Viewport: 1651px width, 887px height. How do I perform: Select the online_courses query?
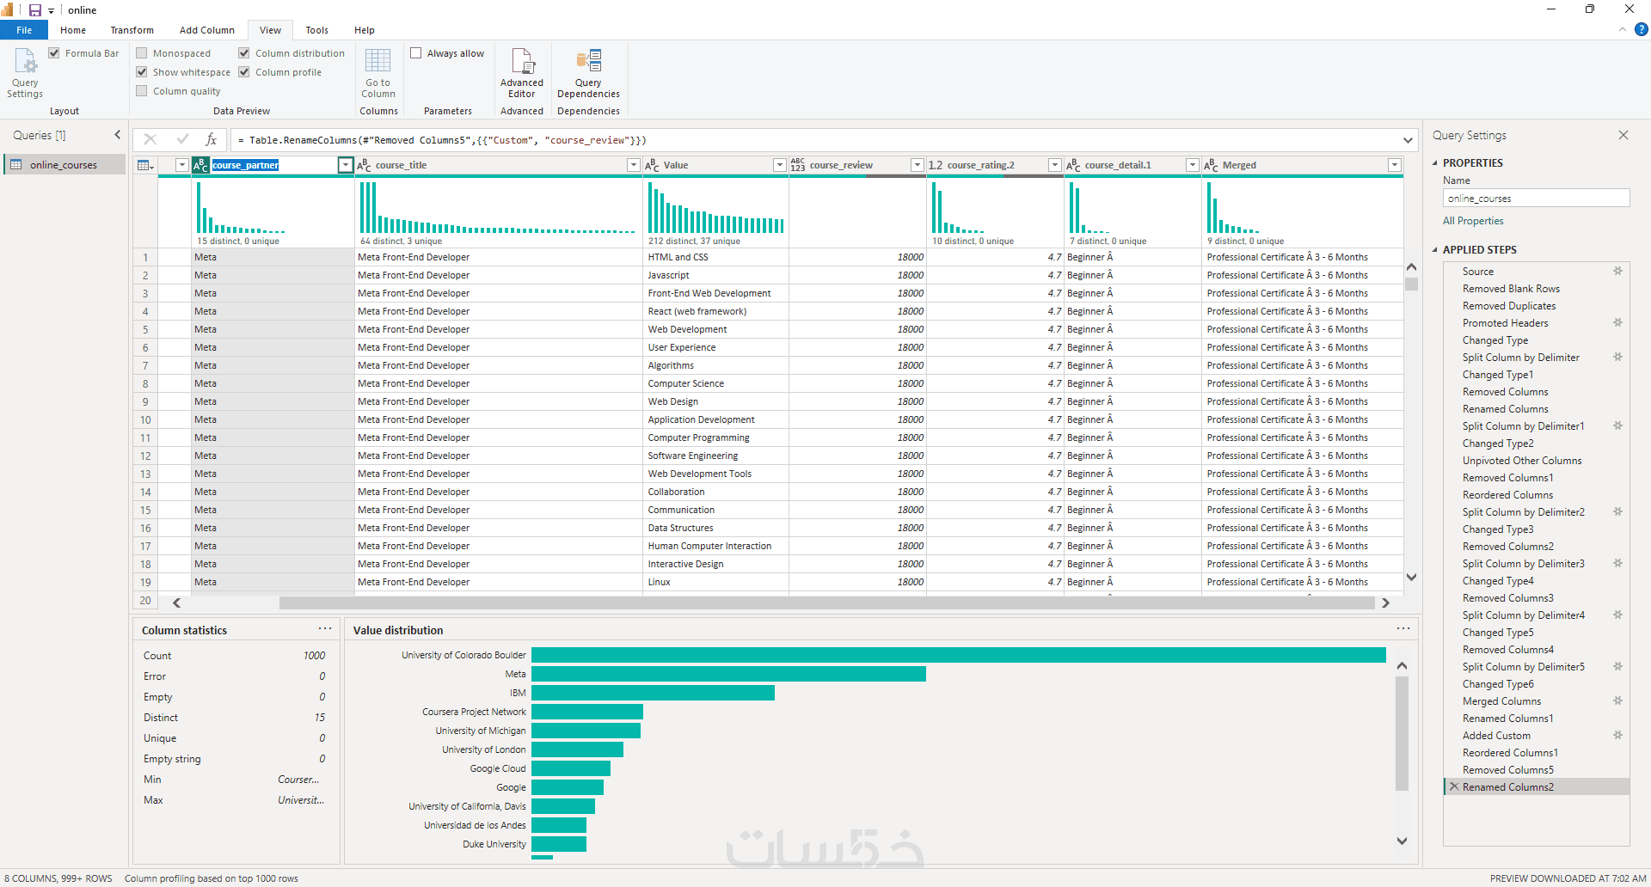[x=64, y=165]
